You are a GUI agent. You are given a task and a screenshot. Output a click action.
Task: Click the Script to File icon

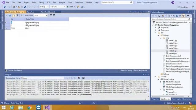(54, 16)
